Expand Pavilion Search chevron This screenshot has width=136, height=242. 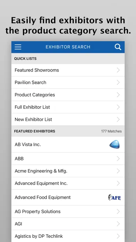pyautogui.click(x=118, y=82)
